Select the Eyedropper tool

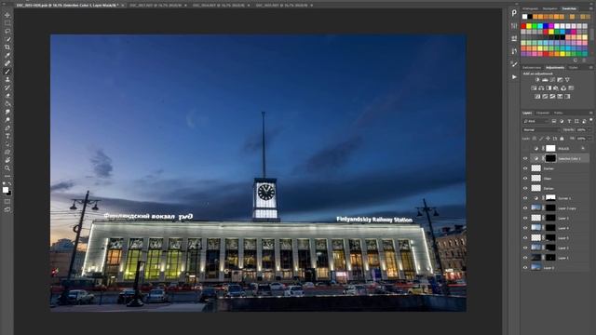7,55
